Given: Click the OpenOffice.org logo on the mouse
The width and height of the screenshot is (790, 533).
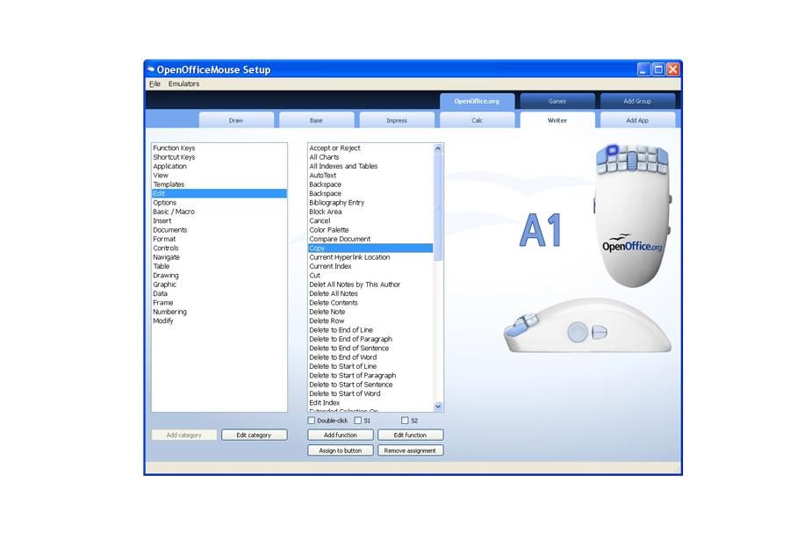Looking at the screenshot, I should point(632,244).
